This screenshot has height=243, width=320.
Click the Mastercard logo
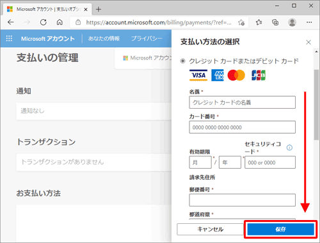(236, 75)
